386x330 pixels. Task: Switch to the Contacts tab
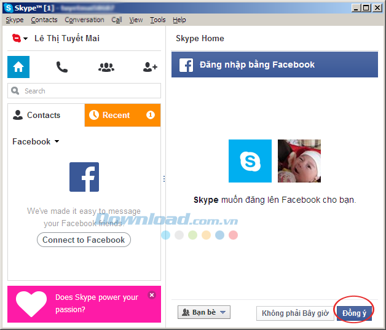[46, 115]
